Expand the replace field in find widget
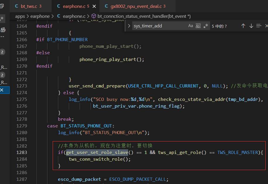This screenshot has width=268, height=184. [129, 26]
